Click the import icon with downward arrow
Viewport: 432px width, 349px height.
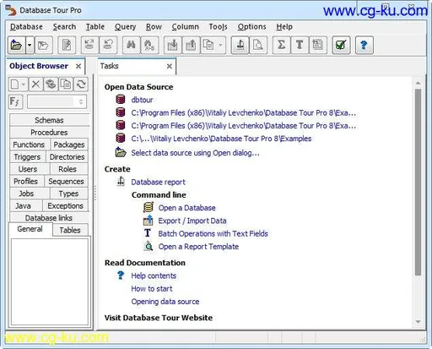(172, 45)
